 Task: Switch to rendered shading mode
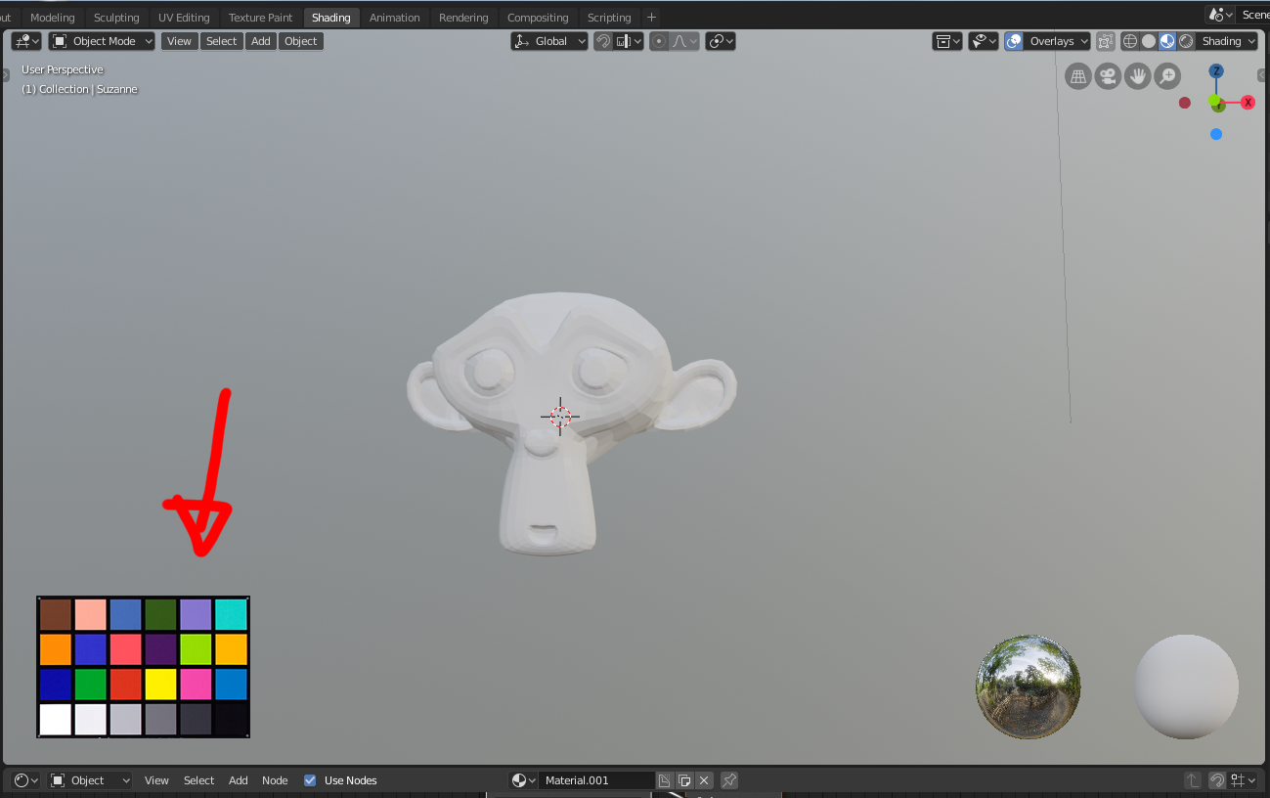[x=1186, y=41]
